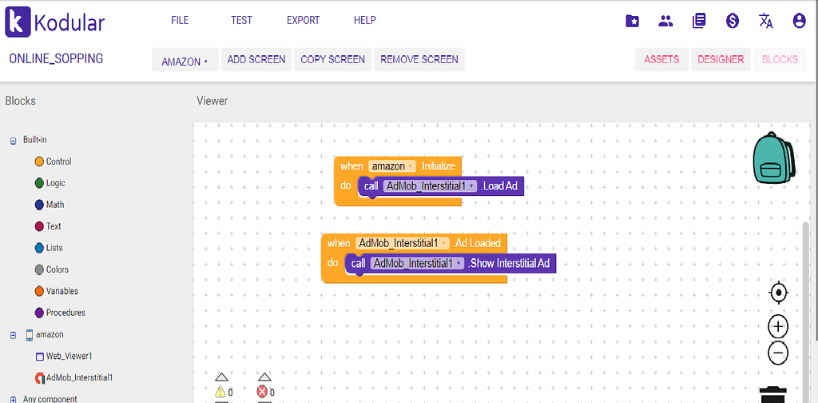
Task: Open the language translate icon
Action: click(765, 21)
